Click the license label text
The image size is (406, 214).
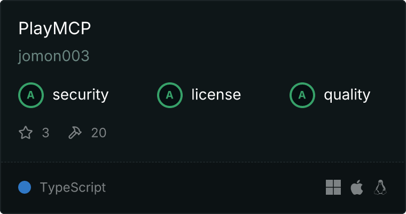pyautogui.click(x=216, y=94)
